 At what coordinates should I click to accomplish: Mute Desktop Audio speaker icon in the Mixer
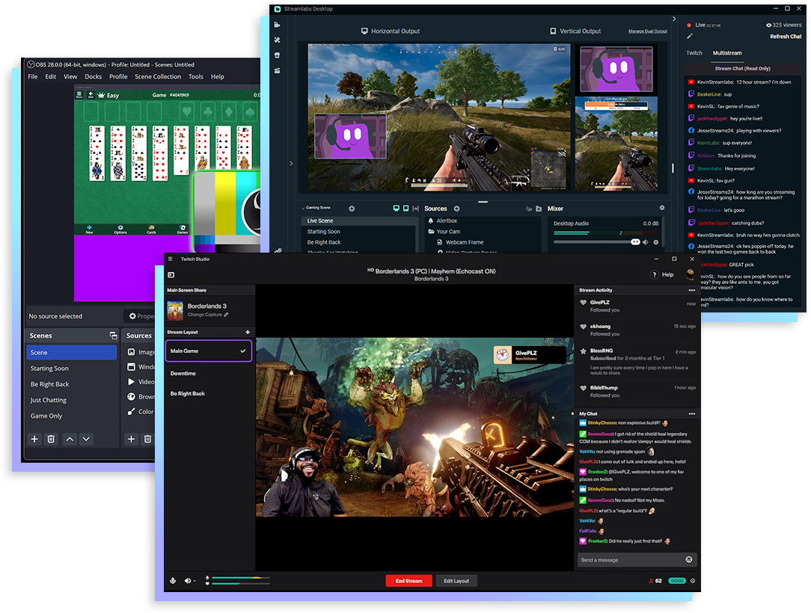click(x=645, y=241)
